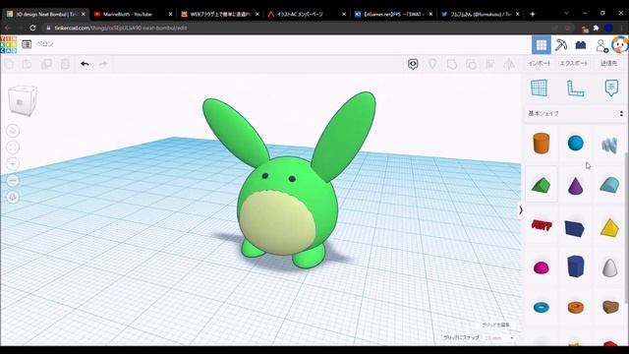Click the shapes panel scrollbar
The height and width of the screenshot is (354, 629).
point(626,228)
